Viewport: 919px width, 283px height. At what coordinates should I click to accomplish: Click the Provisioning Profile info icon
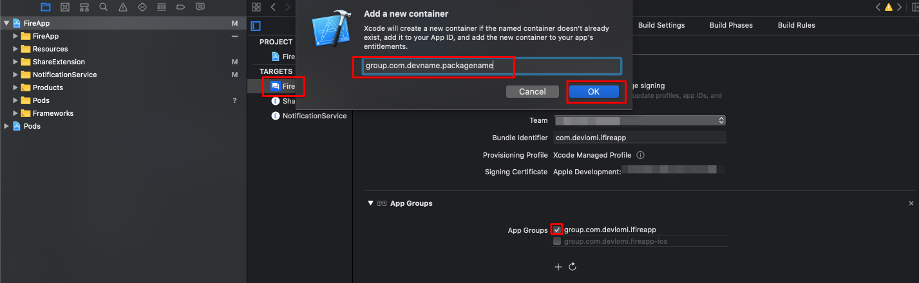(x=640, y=155)
